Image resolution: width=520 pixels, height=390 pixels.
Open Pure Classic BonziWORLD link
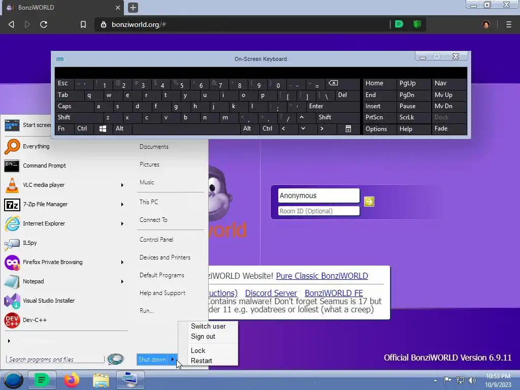point(321,276)
